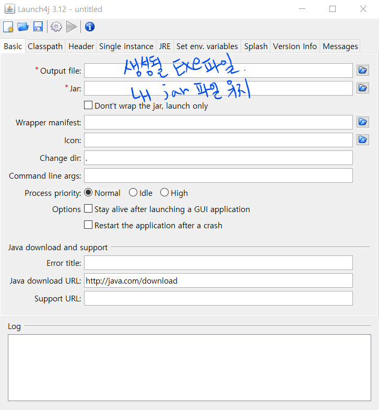Browse for the Jar file folder icon

363,88
